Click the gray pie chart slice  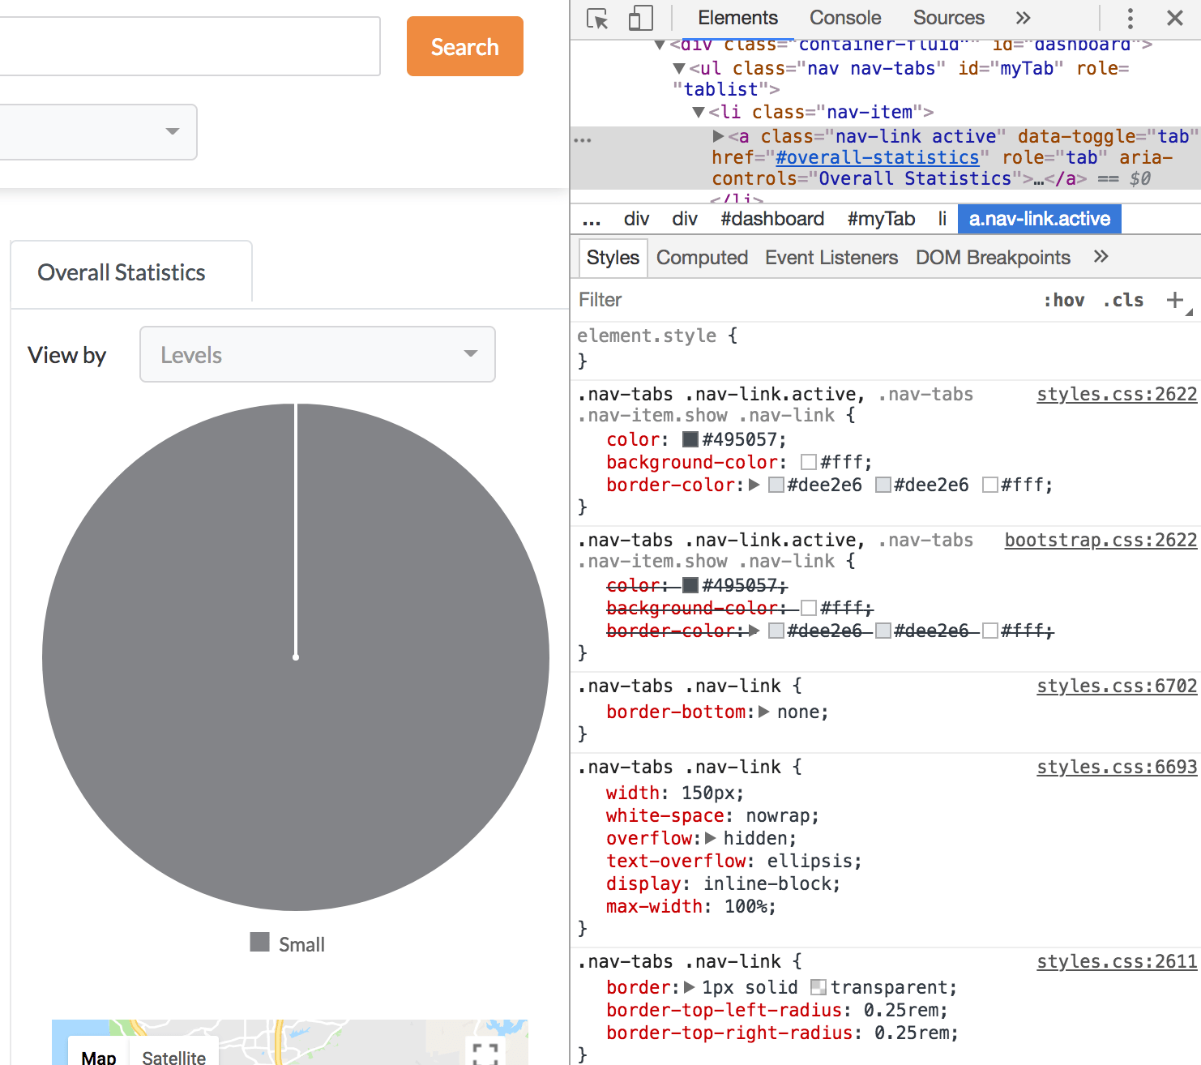point(296,657)
